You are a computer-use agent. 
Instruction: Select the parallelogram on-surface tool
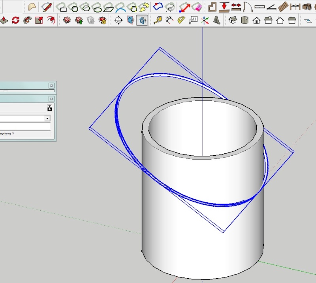coord(108,8)
